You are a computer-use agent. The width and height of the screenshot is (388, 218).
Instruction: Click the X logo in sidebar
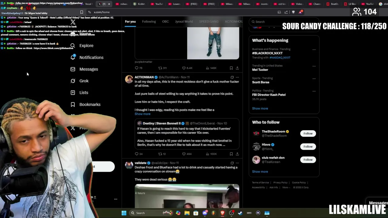[x=73, y=22]
